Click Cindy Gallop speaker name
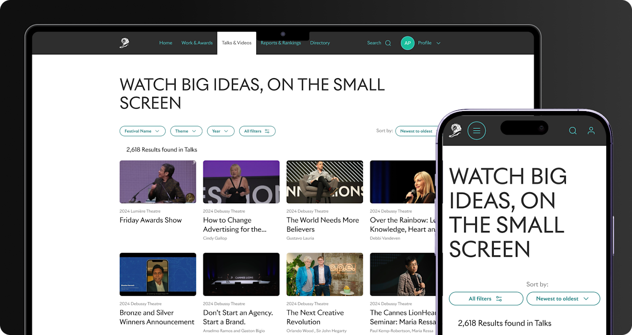The width and height of the screenshot is (632, 335). pyautogui.click(x=215, y=238)
